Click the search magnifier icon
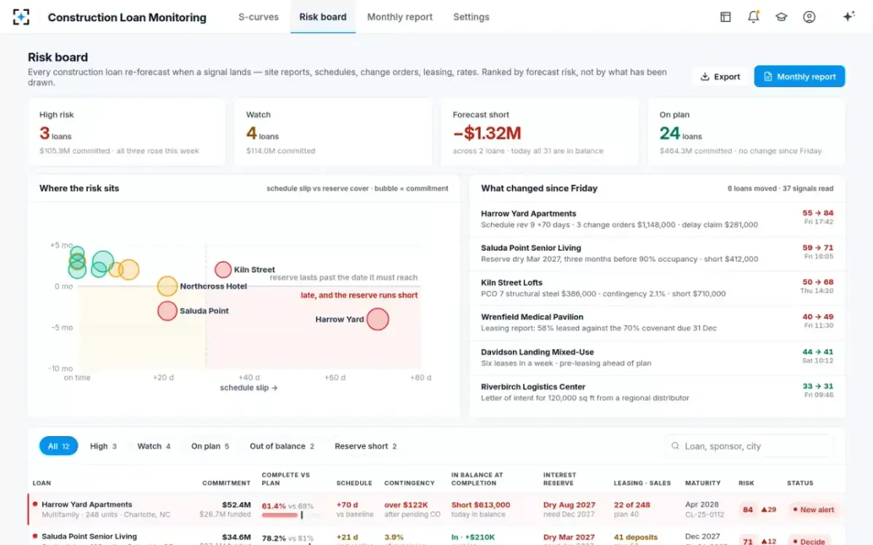 click(x=676, y=446)
